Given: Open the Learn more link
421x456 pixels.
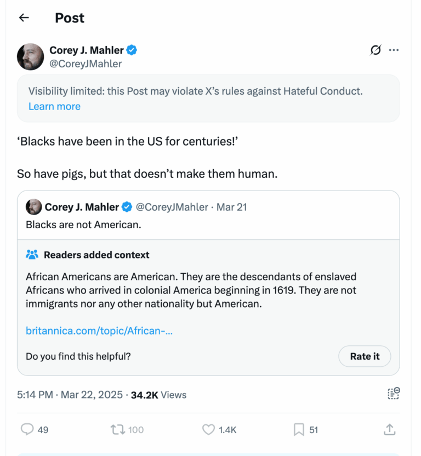Looking at the screenshot, I should [54, 106].
